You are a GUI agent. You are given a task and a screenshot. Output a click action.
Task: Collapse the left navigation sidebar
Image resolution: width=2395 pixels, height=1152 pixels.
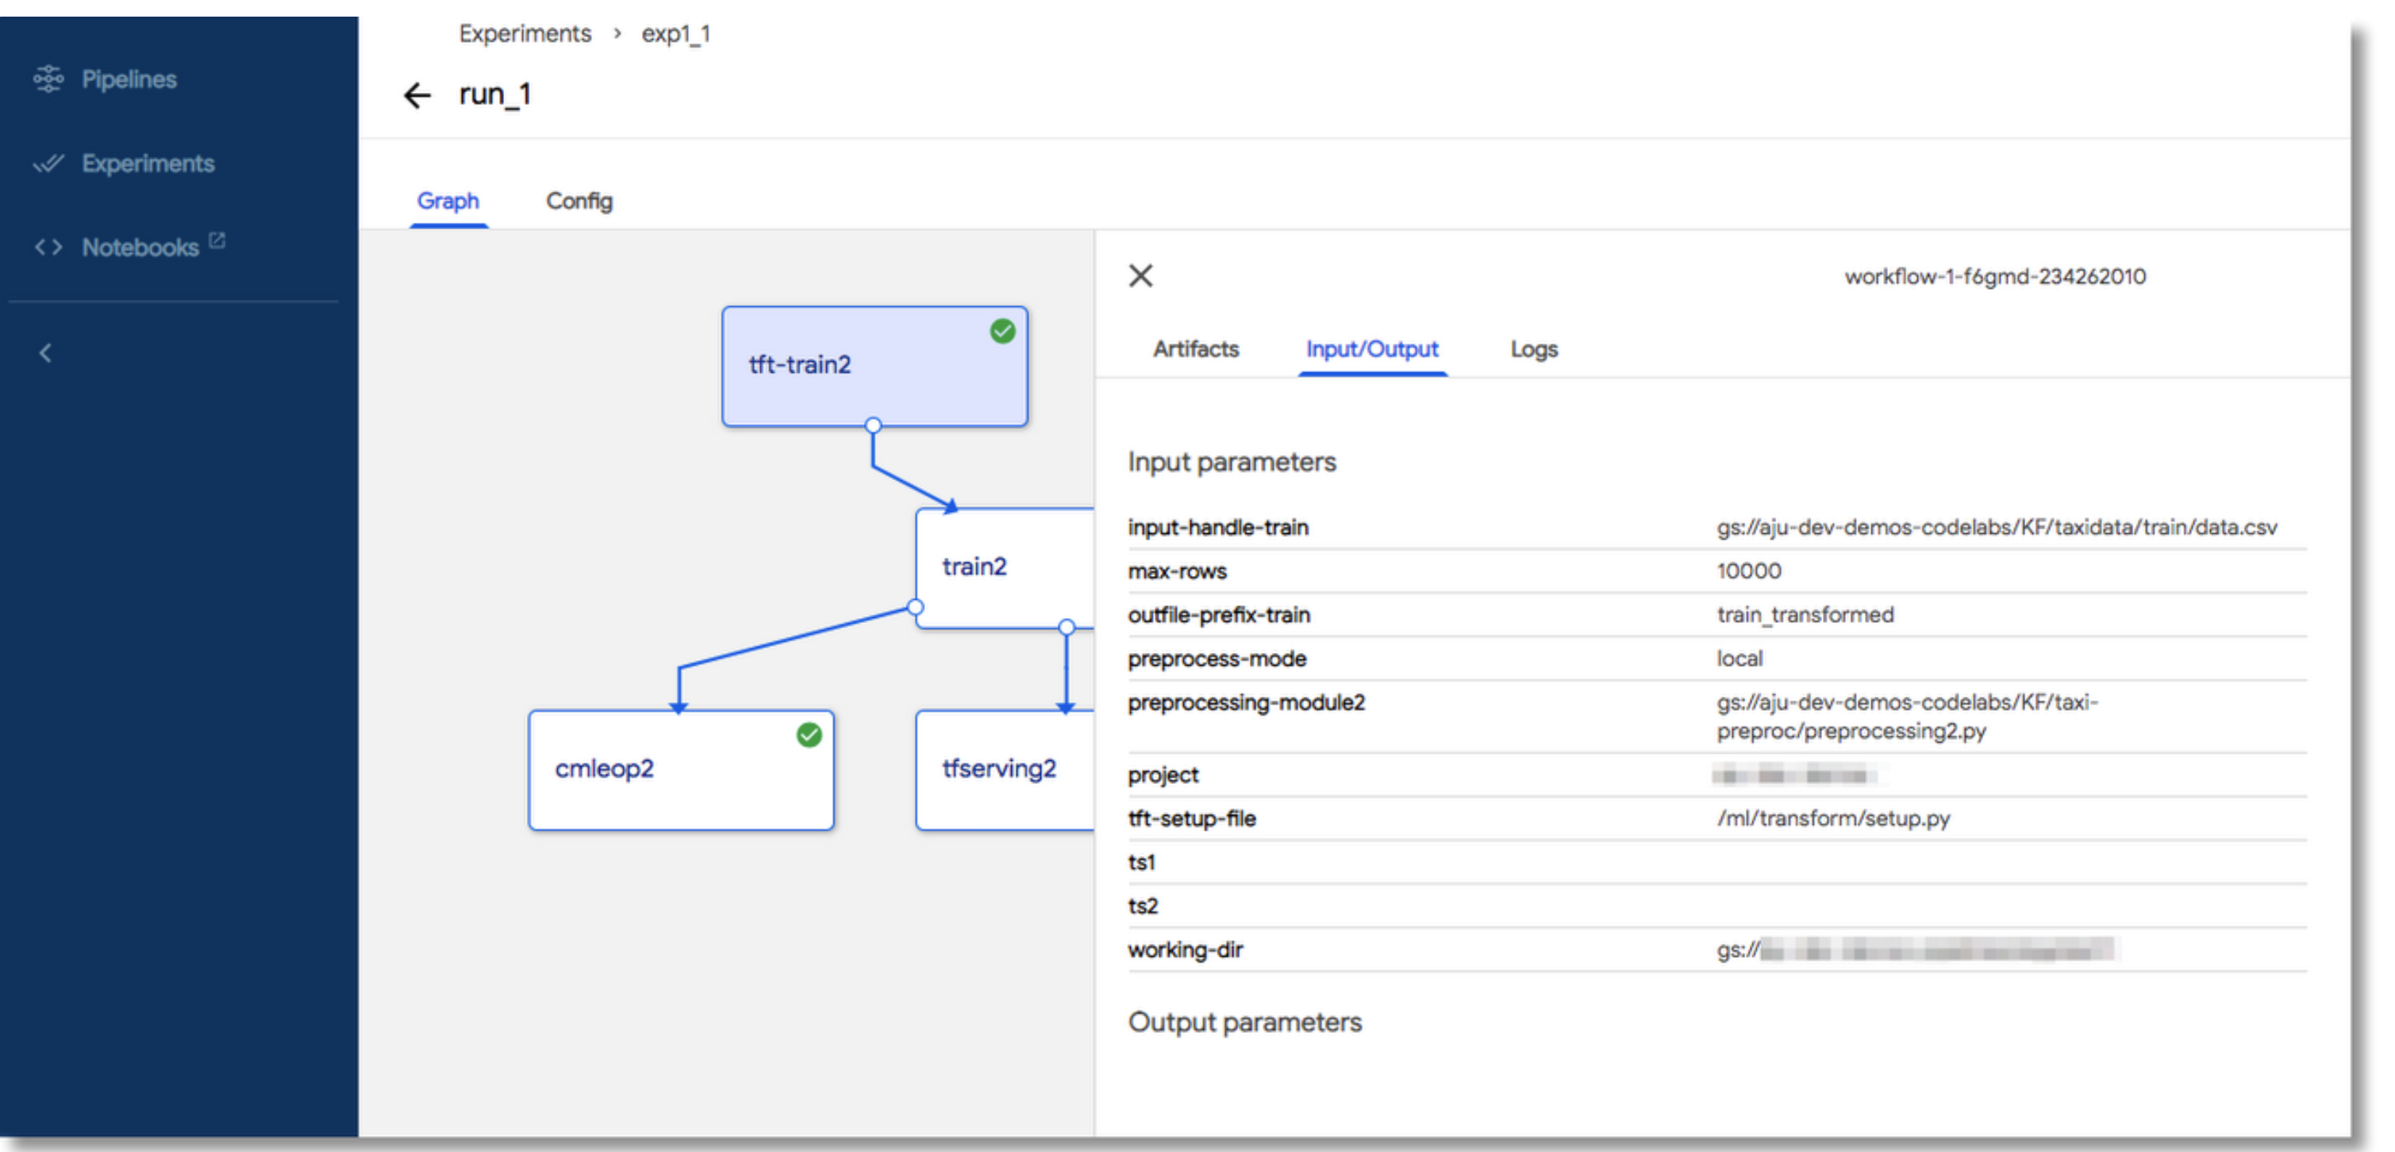tap(45, 353)
